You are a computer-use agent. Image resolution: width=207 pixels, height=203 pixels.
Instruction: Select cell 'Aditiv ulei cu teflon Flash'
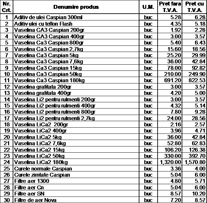[76, 24]
